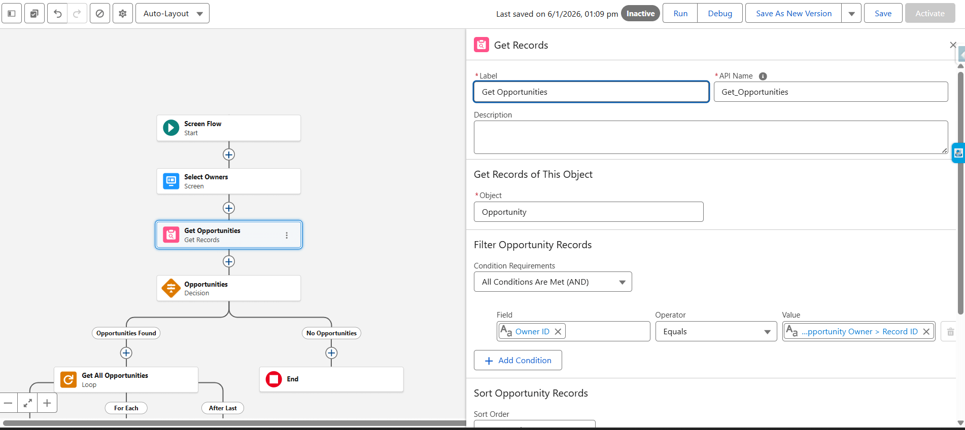
Task: Click the info icon beside API Name
Action: 763,76
